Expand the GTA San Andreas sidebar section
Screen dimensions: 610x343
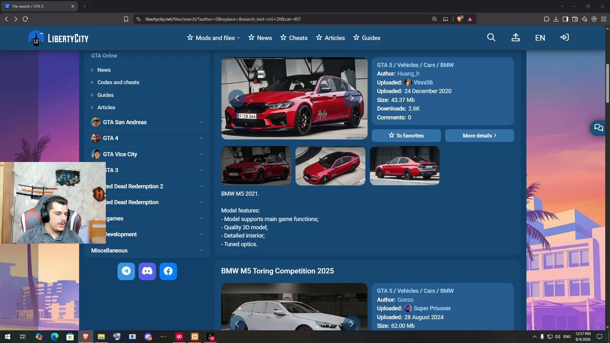click(x=147, y=122)
